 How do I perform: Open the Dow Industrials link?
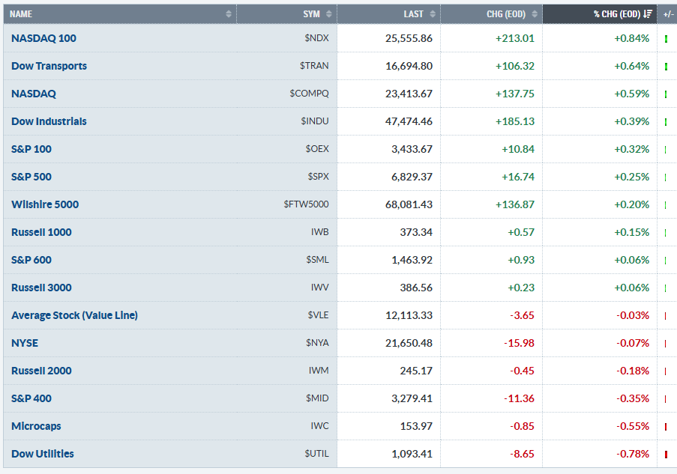click(x=49, y=121)
